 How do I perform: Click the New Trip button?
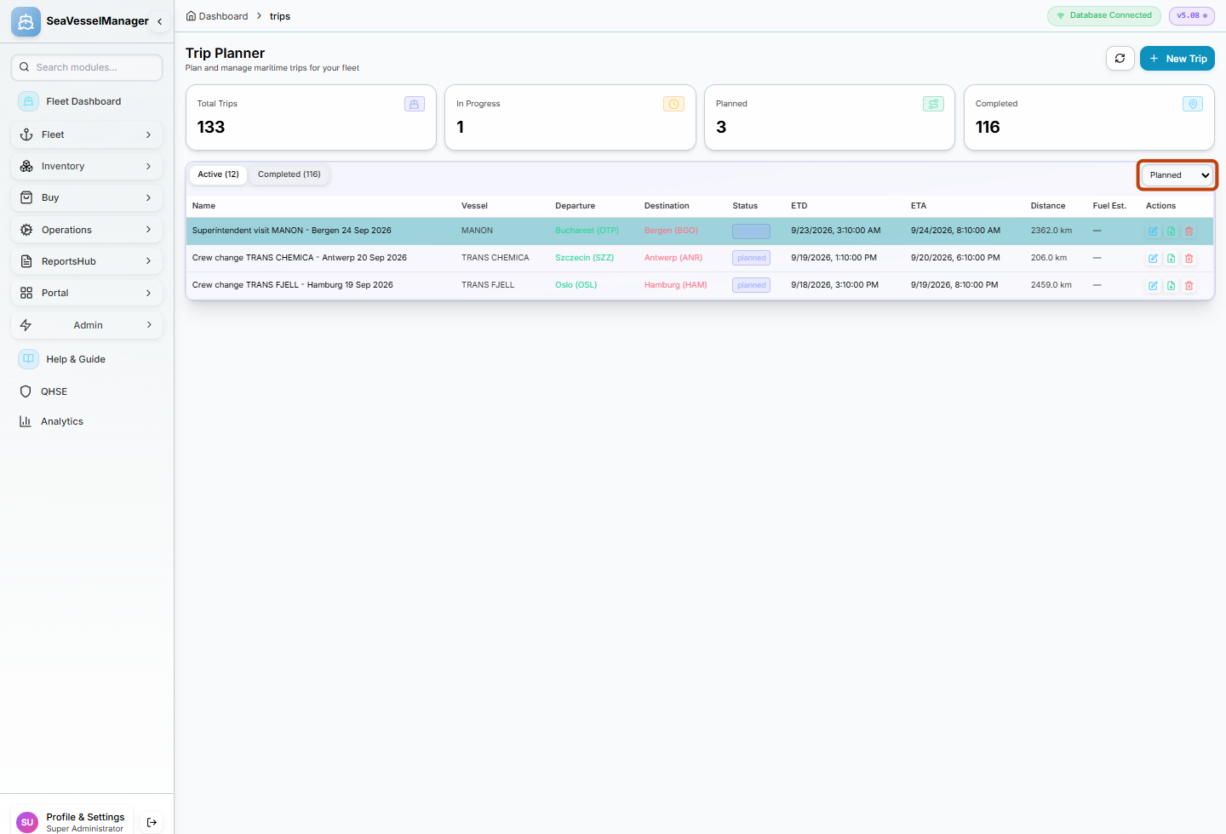click(x=1177, y=59)
